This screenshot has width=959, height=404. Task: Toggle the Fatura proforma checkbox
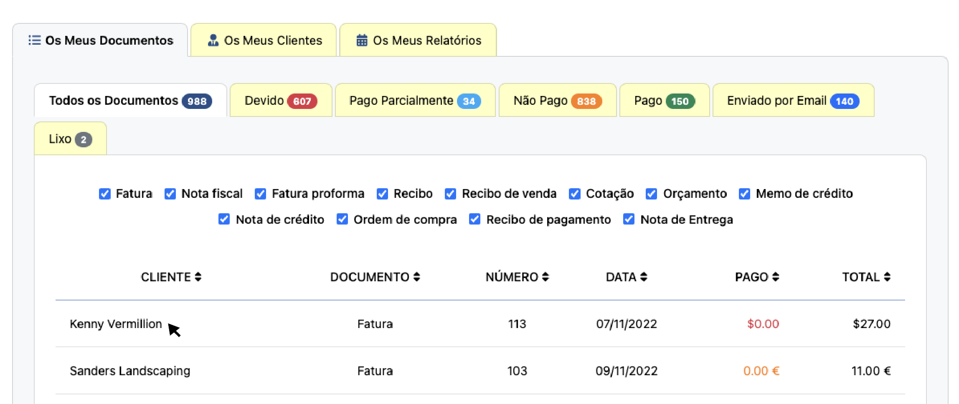(260, 194)
